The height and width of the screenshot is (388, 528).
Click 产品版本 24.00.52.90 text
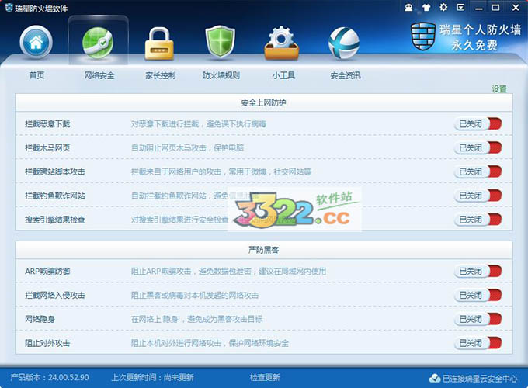tap(50, 377)
